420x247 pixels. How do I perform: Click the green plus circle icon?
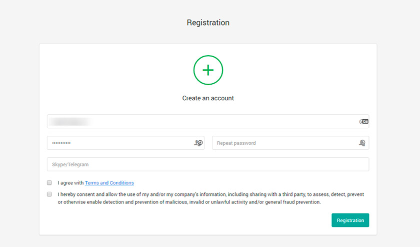click(208, 70)
